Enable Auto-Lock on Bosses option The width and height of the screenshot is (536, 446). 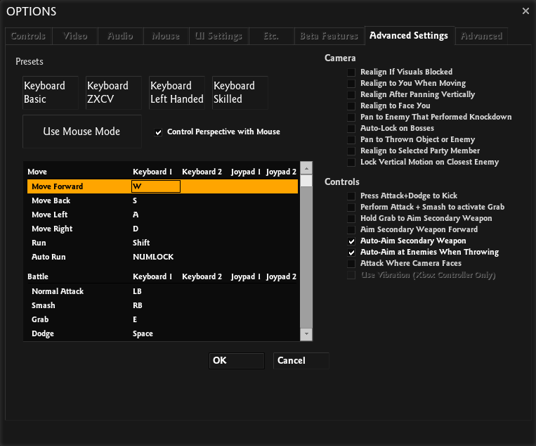point(351,128)
